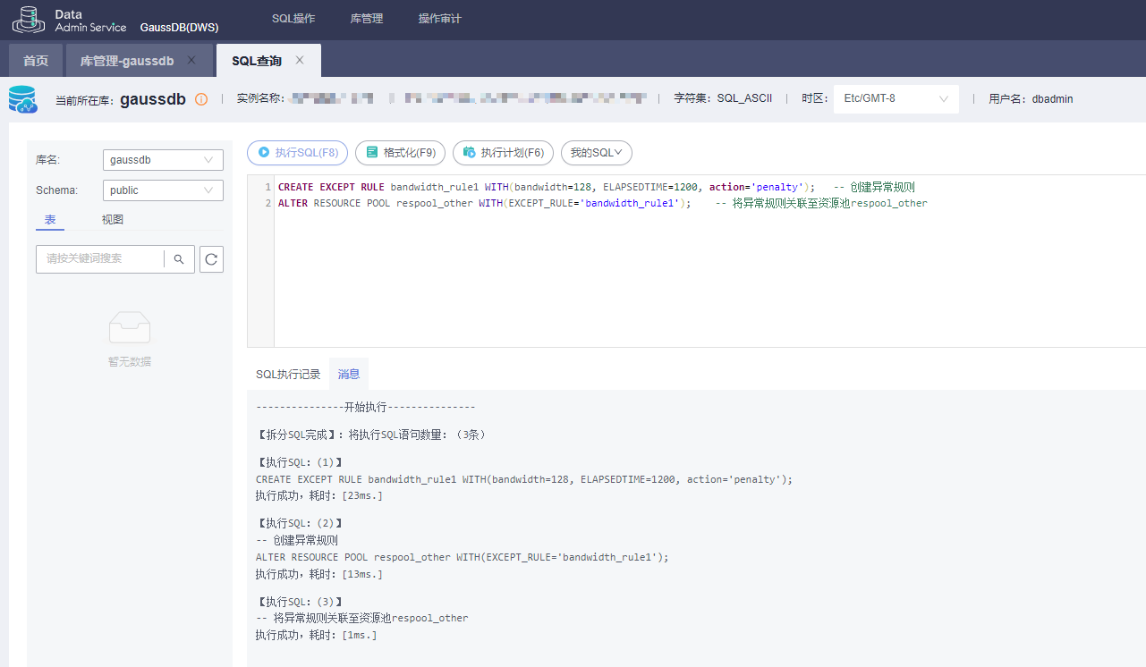Refresh the table list in the sidebar
Screen dimensions: 1146x667
point(211,259)
